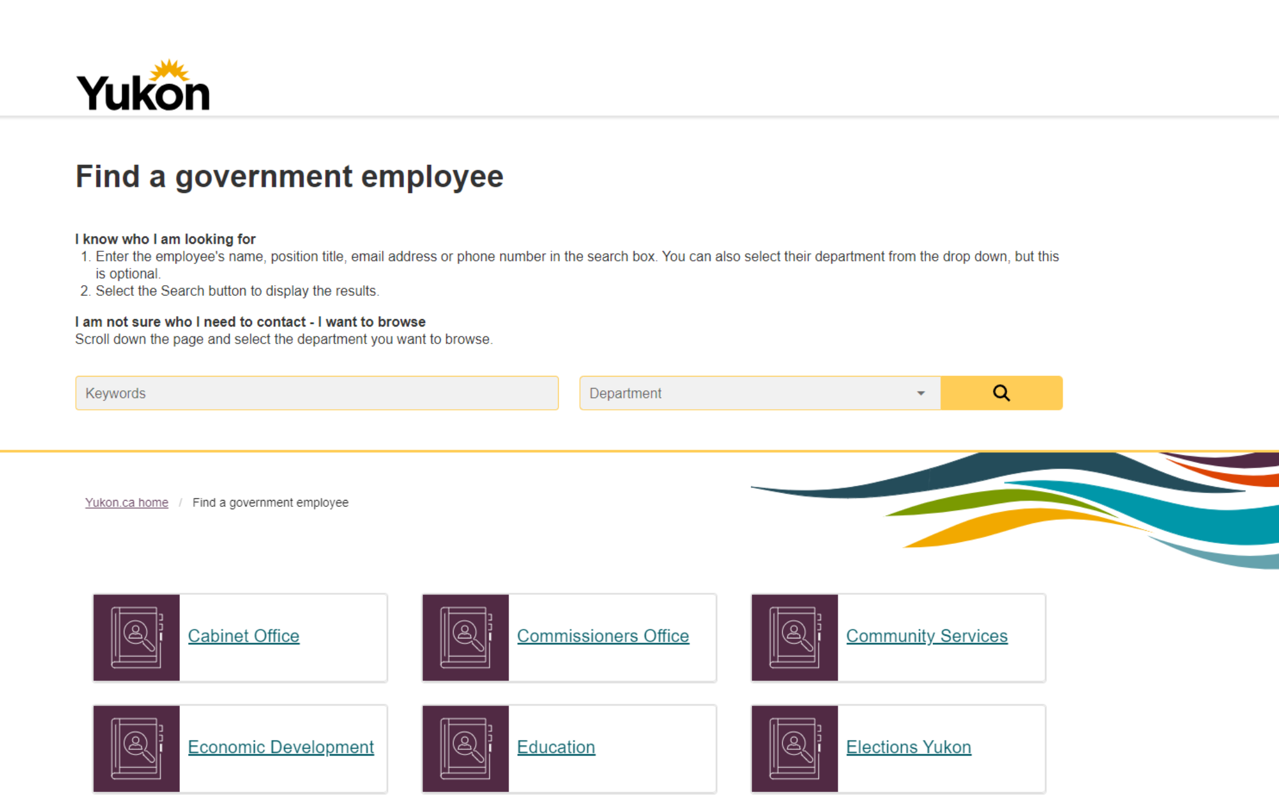Click the Education directory icon
Viewport: 1279px width, 802px height.
[x=465, y=749]
